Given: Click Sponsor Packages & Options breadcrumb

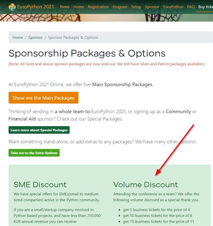Looking at the screenshot, I should point(73,37).
